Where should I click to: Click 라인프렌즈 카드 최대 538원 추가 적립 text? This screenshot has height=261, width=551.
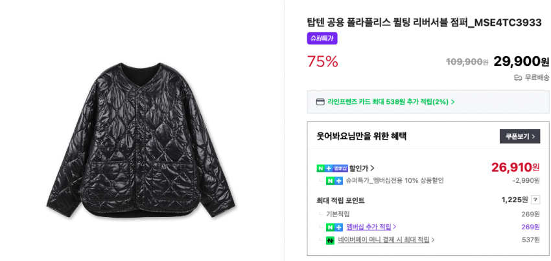pos(388,101)
